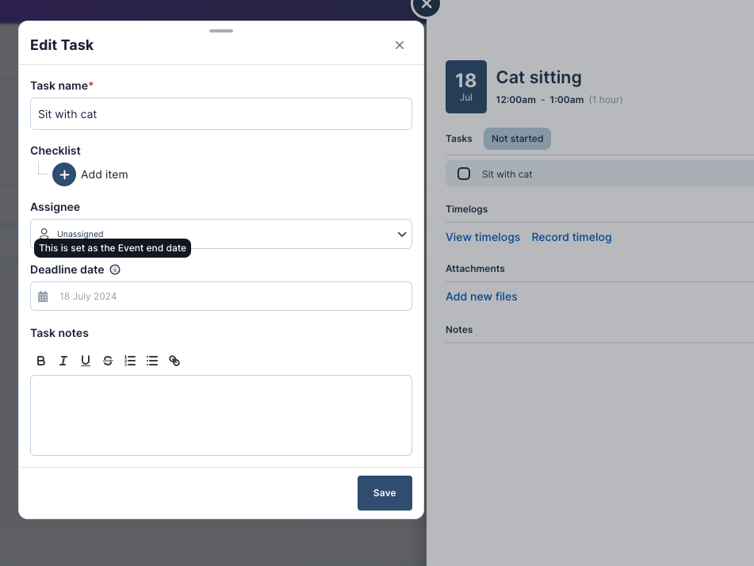Insert a numbered list in notes
This screenshot has width=754, height=566.
pos(130,361)
